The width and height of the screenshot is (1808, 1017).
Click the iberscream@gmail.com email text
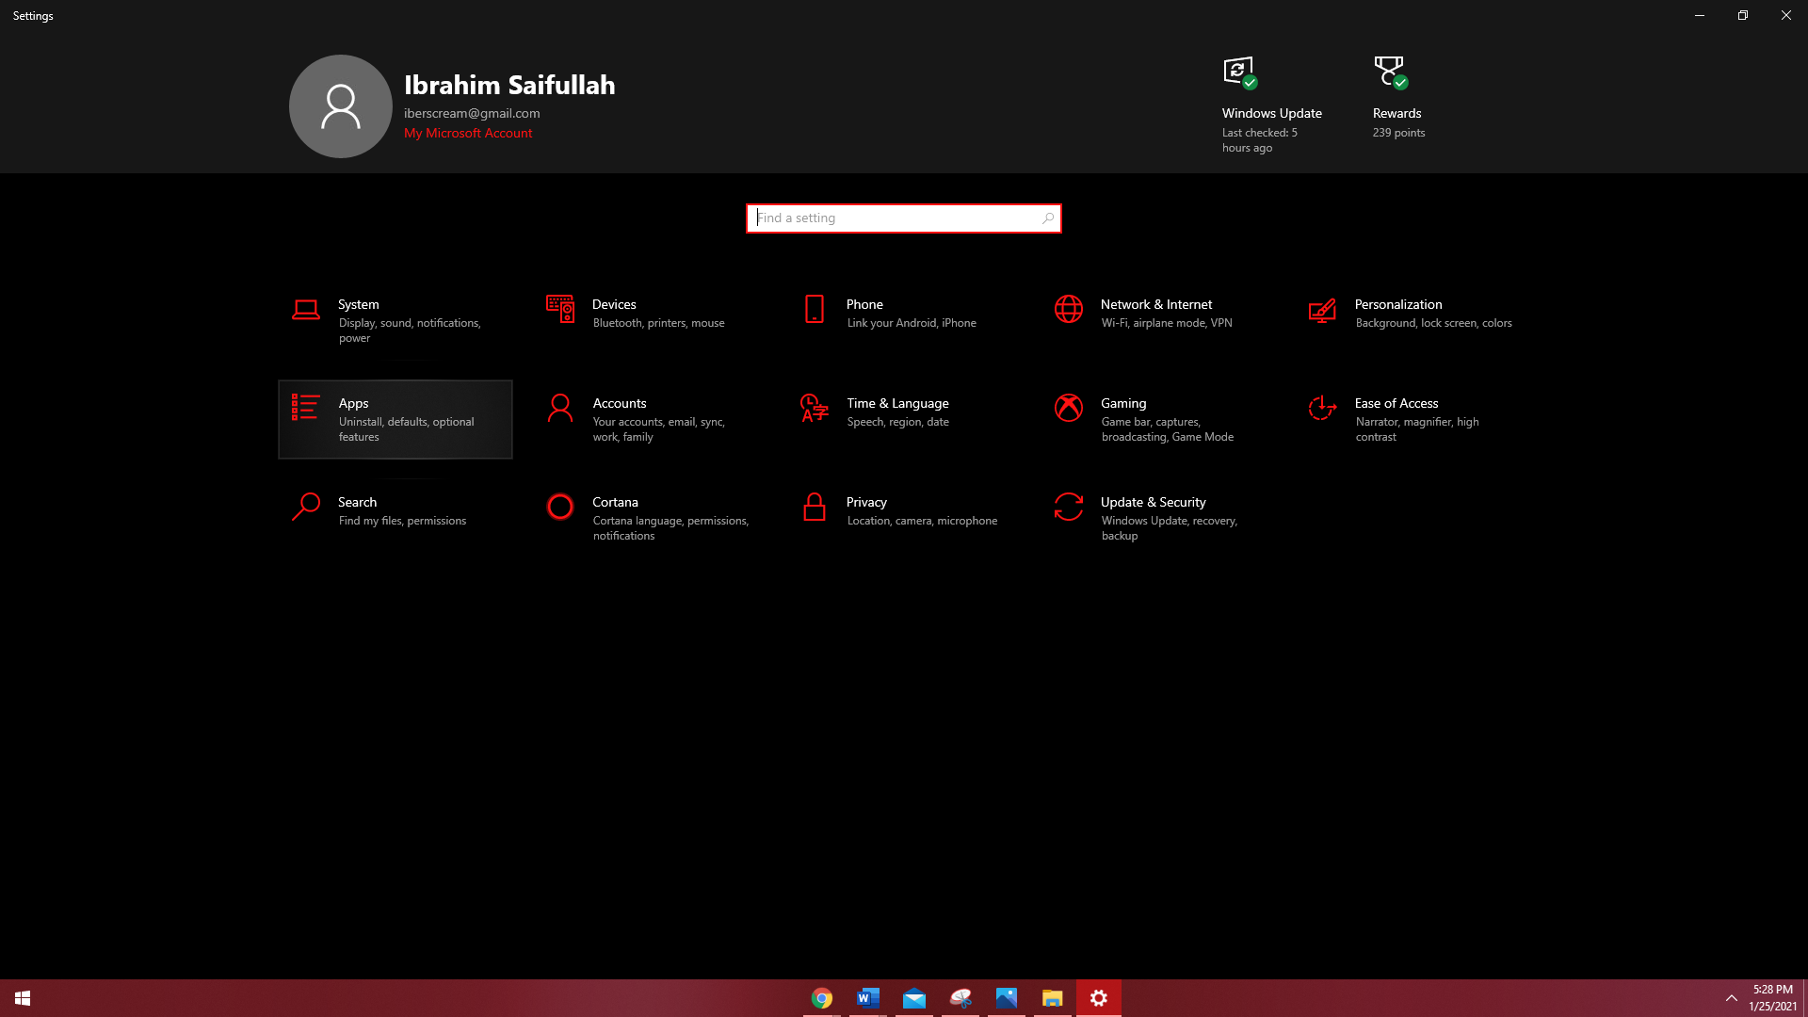click(x=472, y=113)
